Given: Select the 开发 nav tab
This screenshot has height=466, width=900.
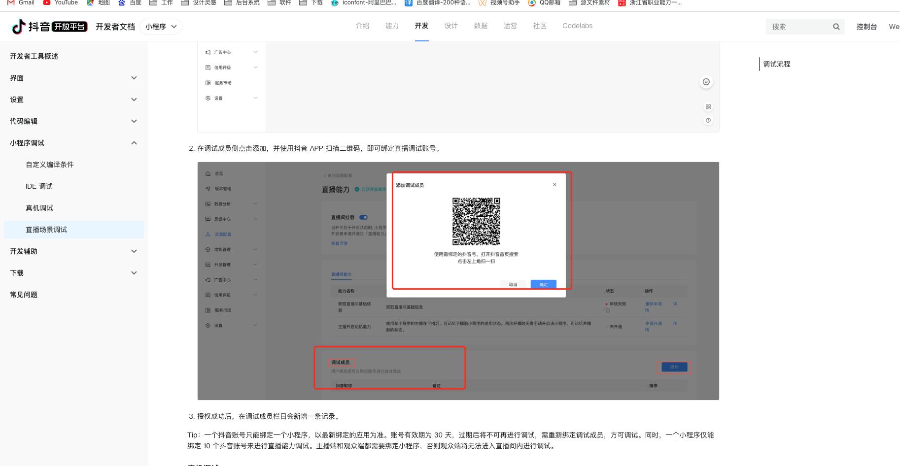Looking at the screenshot, I should 421,26.
